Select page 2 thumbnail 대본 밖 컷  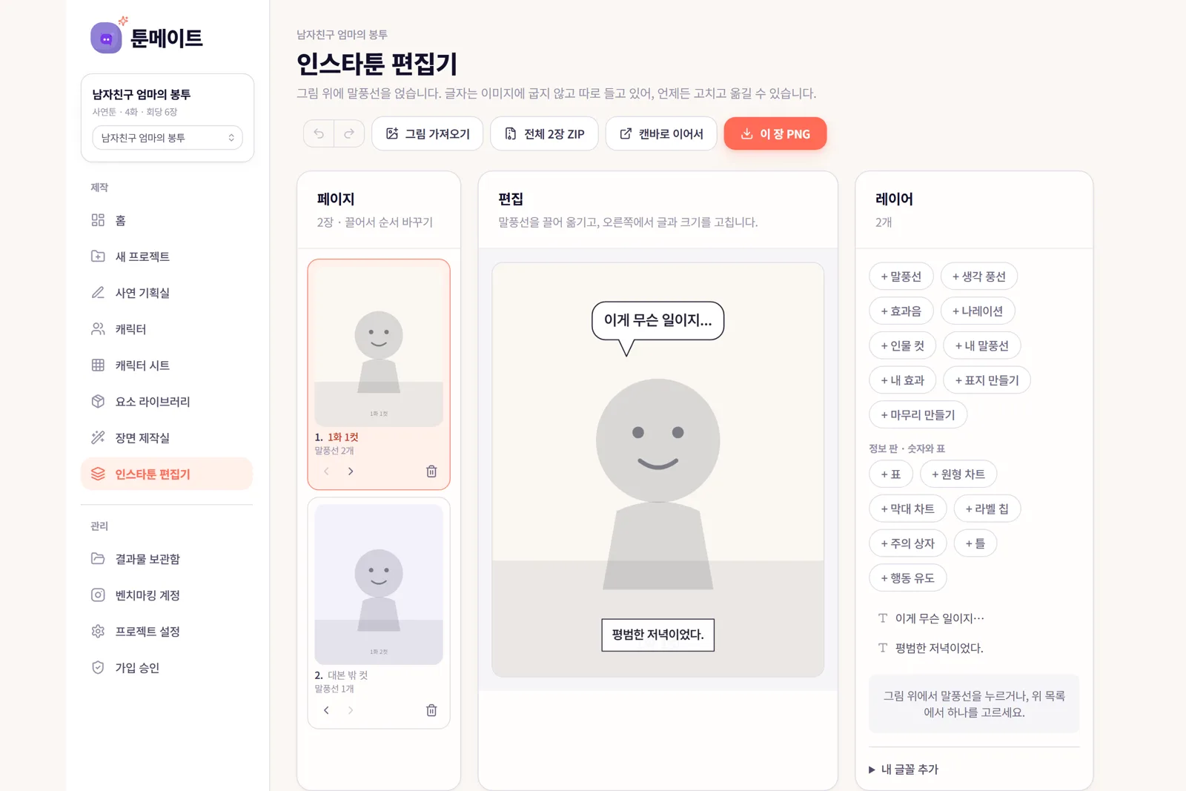[379, 584]
